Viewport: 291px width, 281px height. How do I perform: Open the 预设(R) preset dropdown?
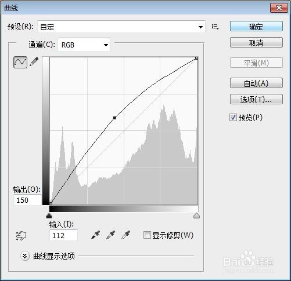121,27
